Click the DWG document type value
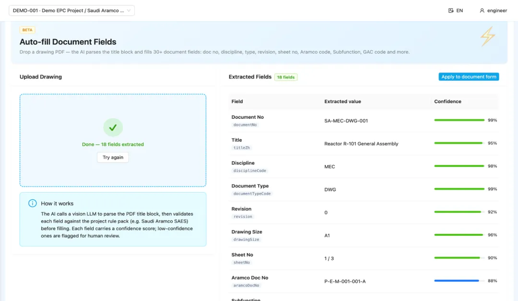This screenshot has height=301, width=518. click(330, 189)
